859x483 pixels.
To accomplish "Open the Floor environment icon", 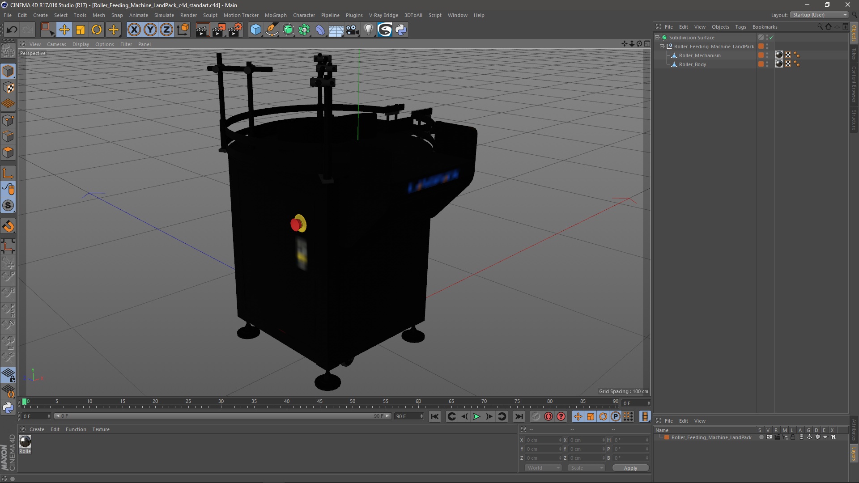I will click(x=336, y=30).
